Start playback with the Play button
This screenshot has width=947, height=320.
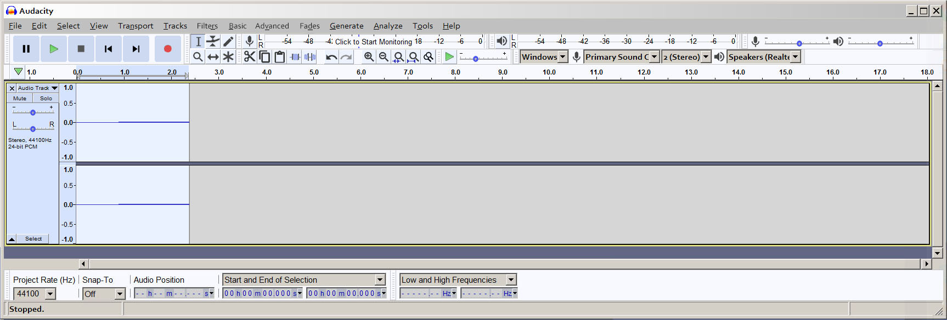tap(54, 49)
